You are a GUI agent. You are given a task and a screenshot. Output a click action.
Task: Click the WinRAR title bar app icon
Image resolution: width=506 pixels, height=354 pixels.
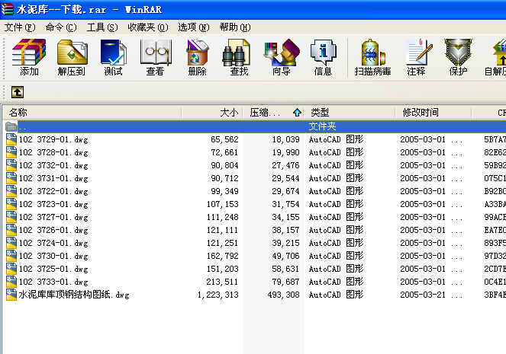tap(7, 8)
